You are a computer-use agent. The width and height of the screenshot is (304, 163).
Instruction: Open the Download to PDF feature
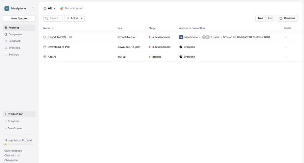pyautogui.click(x=59, y=47)
